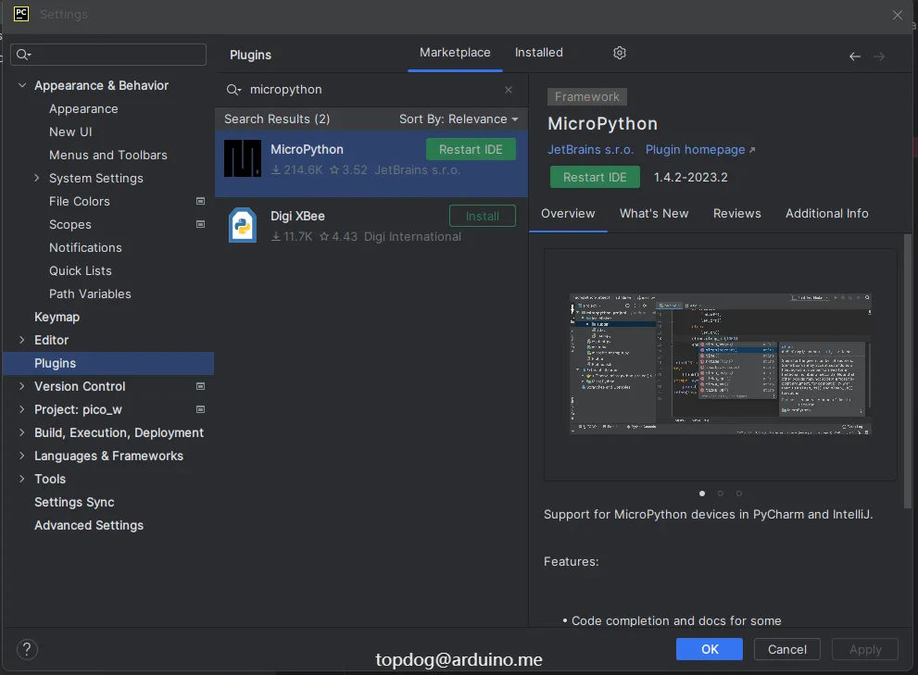Expand the Languages & Frameworks section

tap(22, 456)
